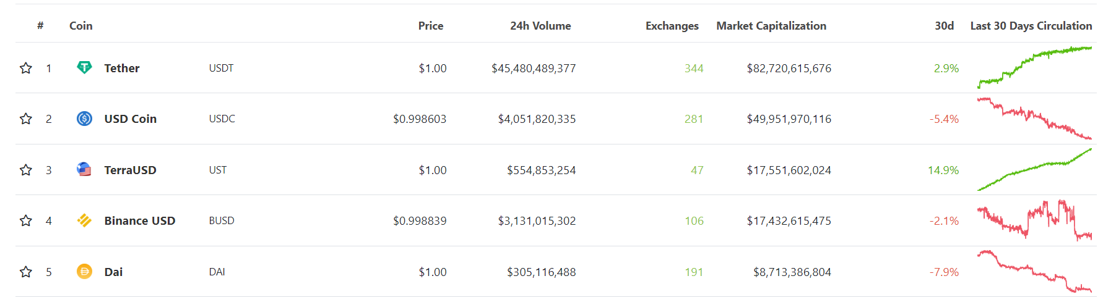Mark Dai with the star icon
This screenshot has height=297, width=1103.
[x=26, y=272]
